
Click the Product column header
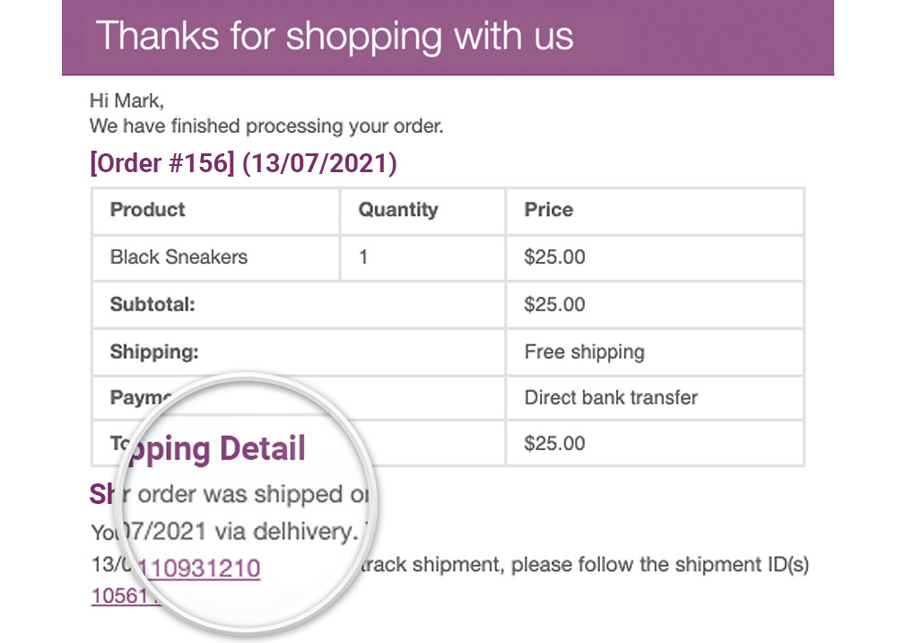[x=216, y=210]
